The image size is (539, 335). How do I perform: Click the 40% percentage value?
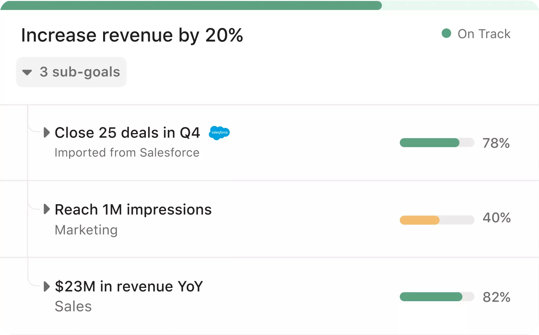[497, 217]
